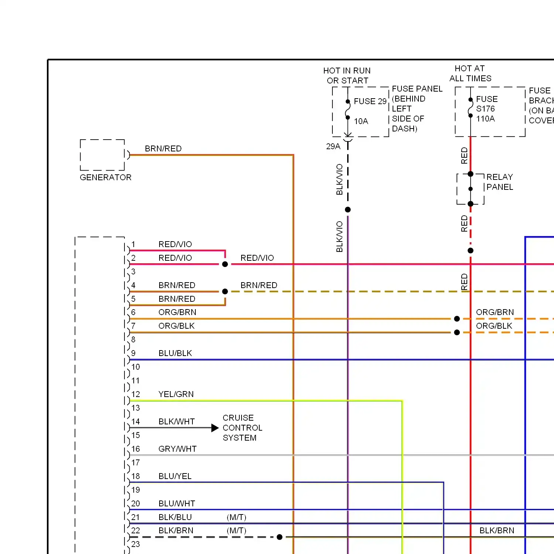Click the splice dot joining RED/VIO wires
Viewport: 554px width, 554px height.
click(225, 264)
